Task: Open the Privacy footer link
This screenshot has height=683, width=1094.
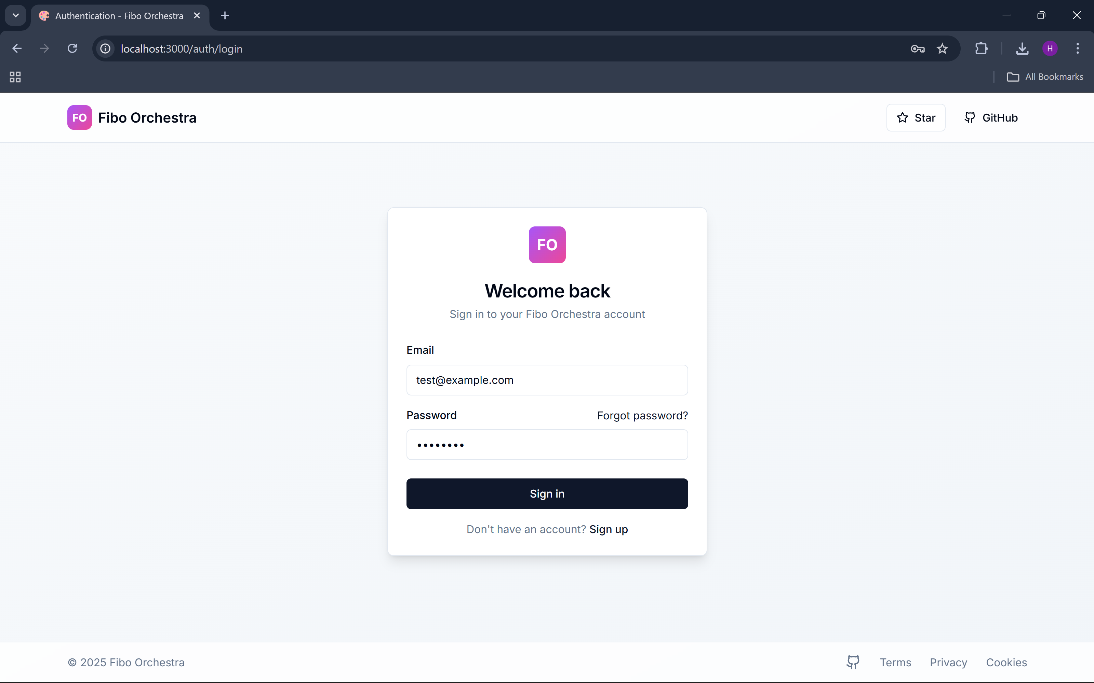Action: (948, 662)
